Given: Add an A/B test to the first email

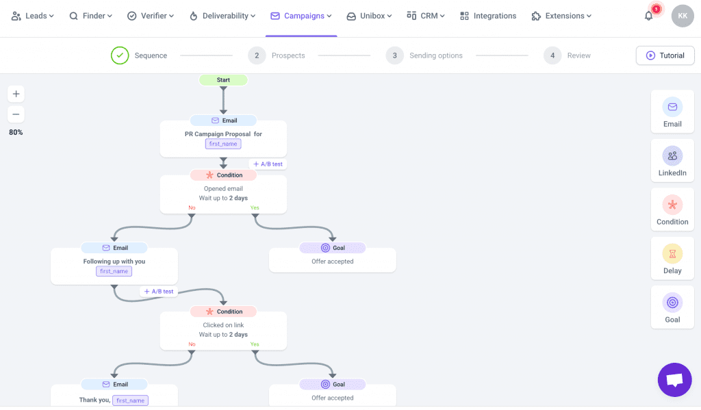Looking at the screenshot, I should [x=267, y=164].
